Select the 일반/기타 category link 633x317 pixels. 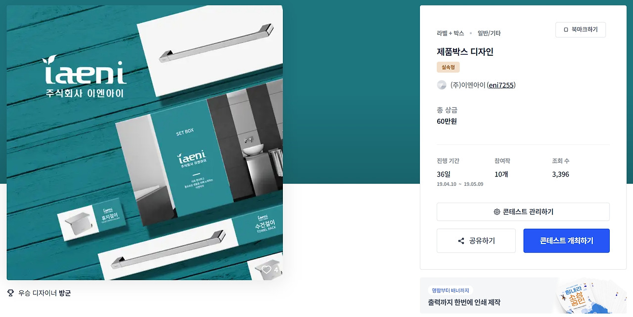pyautogui.click(x=489, y=33)
